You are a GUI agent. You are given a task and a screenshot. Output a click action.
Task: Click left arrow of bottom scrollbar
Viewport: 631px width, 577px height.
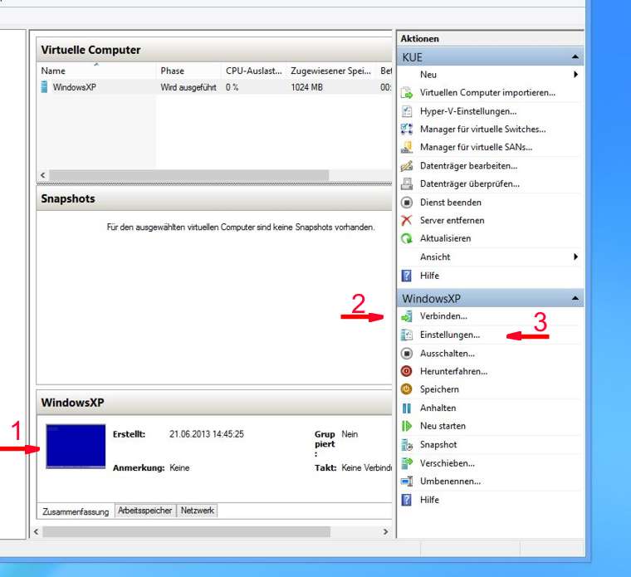point(37,531)
